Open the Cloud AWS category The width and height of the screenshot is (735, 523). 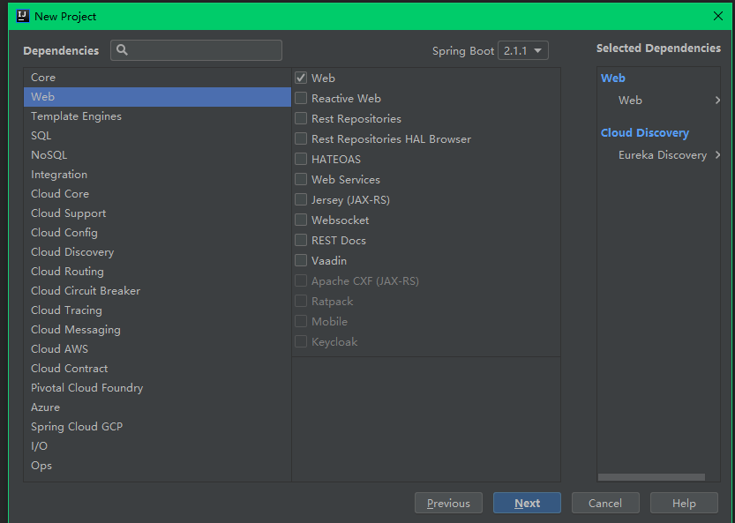click(x=157, y=348)
